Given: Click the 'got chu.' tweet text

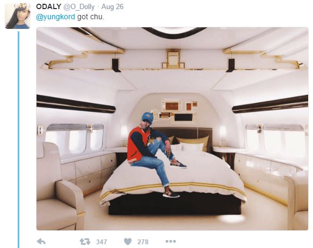Looking at the screenshot, I should (91, 17).
